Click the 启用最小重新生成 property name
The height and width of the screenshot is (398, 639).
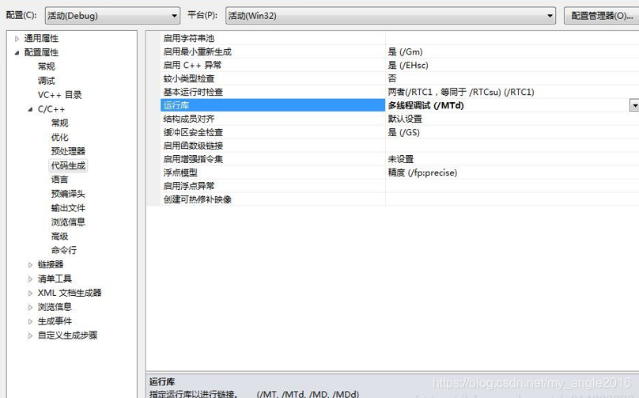(197, 51)
